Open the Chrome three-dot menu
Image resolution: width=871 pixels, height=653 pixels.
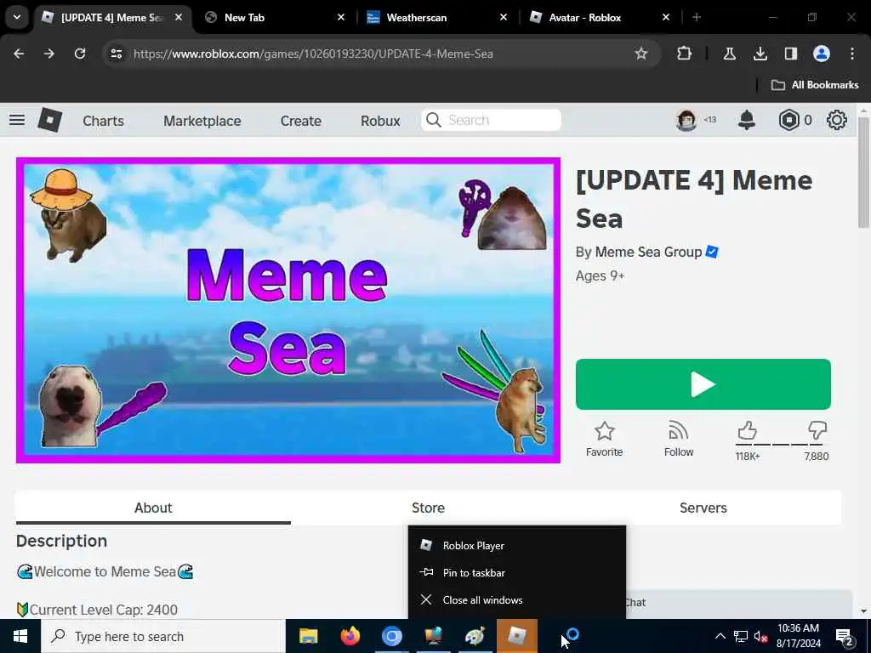point(852,54)
